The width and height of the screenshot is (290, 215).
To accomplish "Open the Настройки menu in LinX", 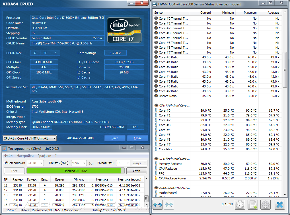I will (25, 156).
